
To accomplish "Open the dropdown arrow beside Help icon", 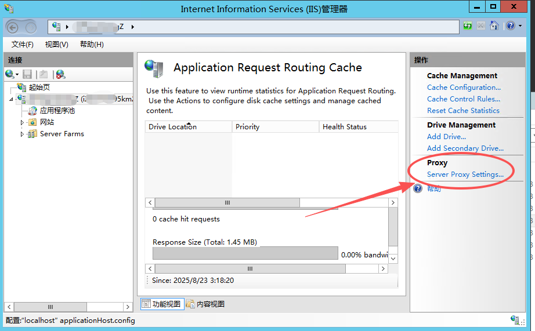I will tap(520, 26).
